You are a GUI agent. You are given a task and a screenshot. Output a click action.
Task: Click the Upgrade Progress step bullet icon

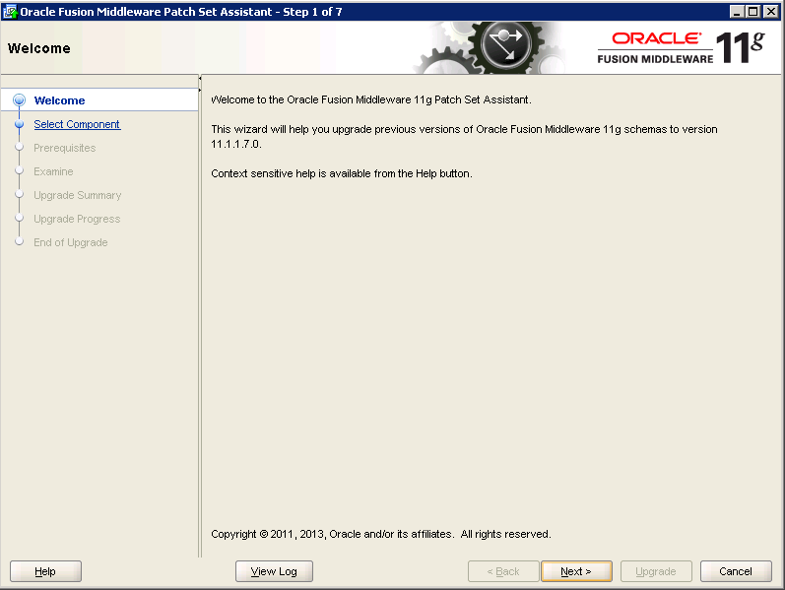coord(19,218)
